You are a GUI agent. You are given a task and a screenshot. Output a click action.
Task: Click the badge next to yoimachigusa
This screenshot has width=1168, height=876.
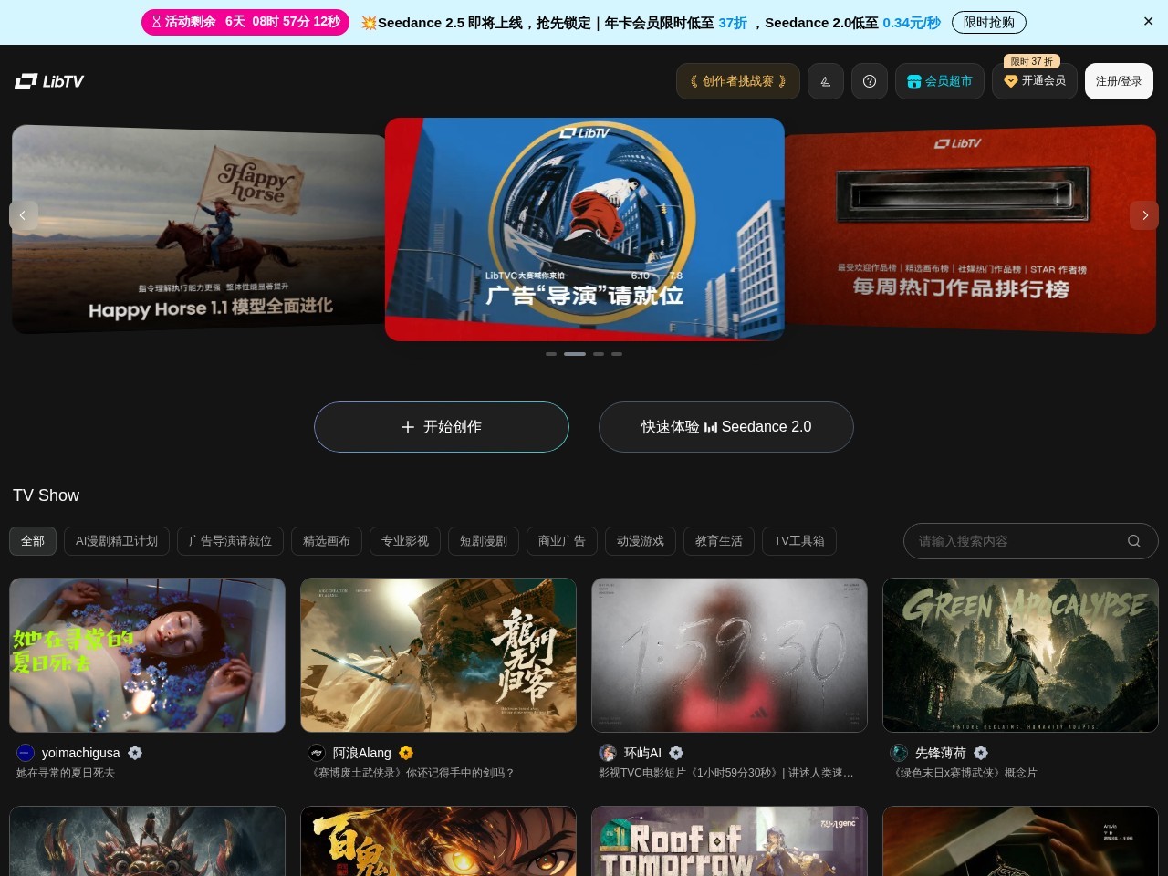point(135,753)
